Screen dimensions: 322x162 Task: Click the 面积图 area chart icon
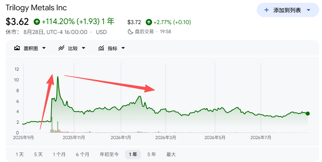tap(17, 48)
